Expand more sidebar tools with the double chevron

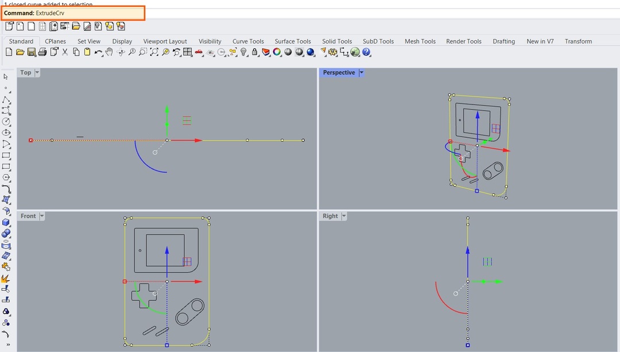[x=8, y=345]
